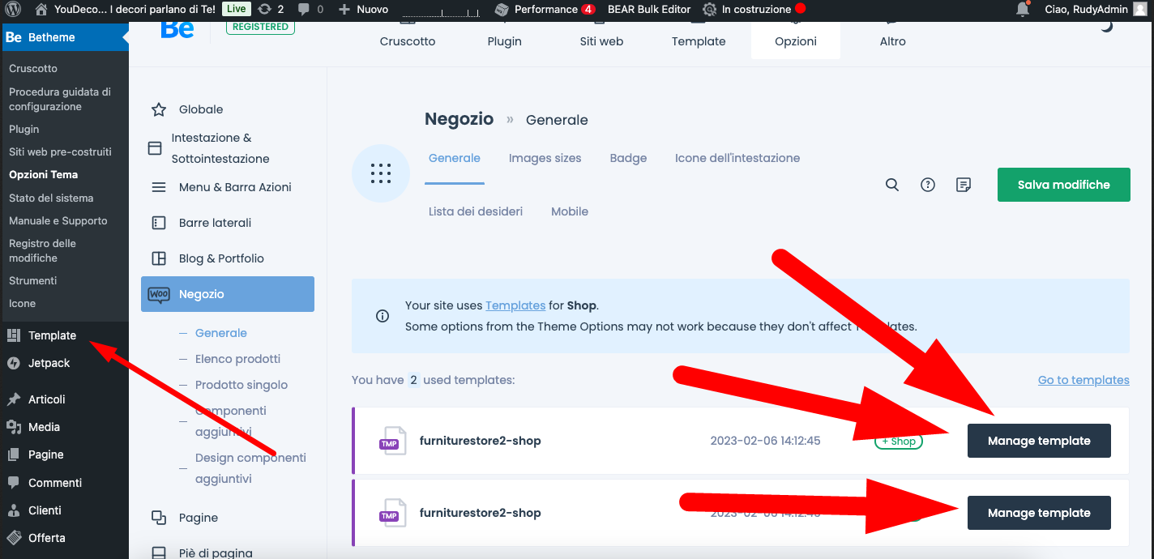Image resolution: width=1154 pixels, height=559 pixels.
Task: Open the Cruscotto top navigation item
Action: pyautogui.click(x=408, y=41)
